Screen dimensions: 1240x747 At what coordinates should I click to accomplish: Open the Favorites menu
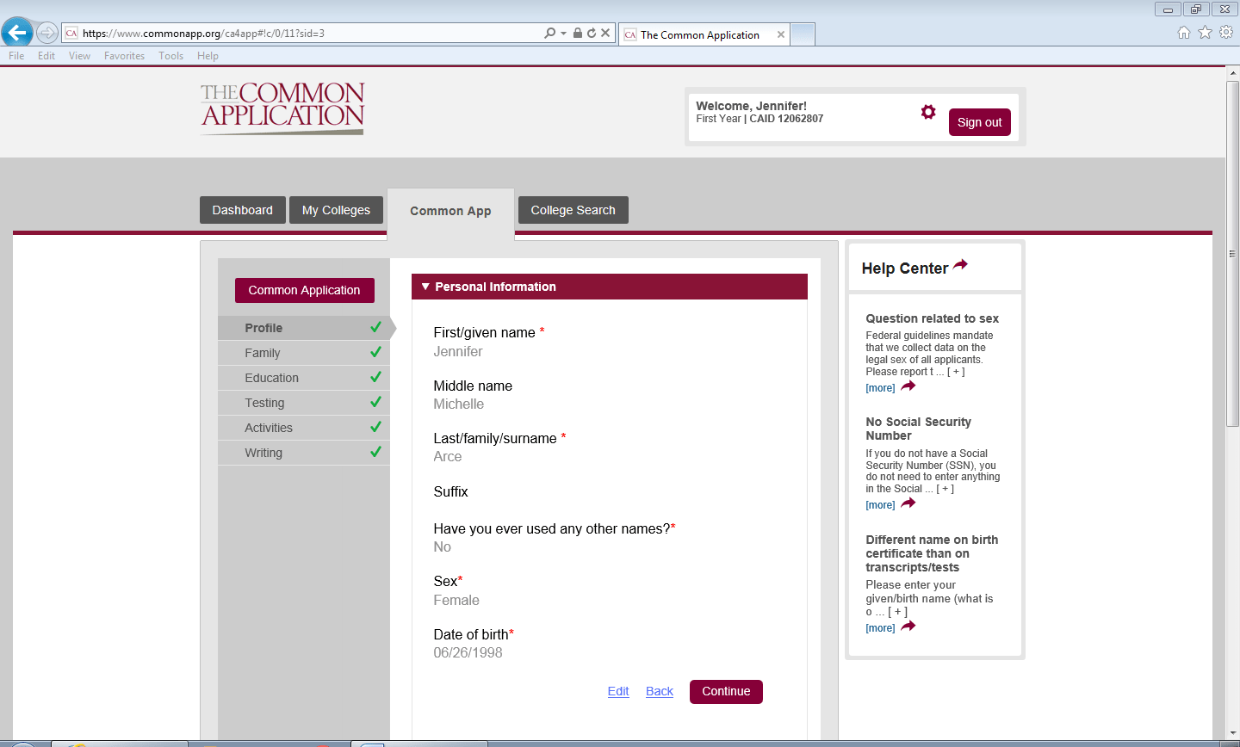[124, 56]
